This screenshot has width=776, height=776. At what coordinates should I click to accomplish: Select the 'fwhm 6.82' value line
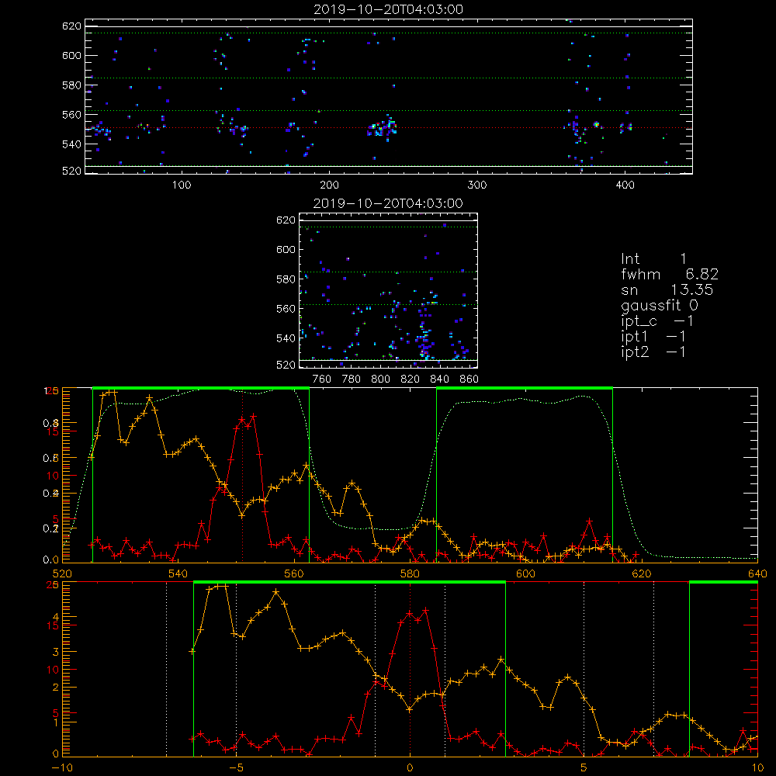coord(670,274)
